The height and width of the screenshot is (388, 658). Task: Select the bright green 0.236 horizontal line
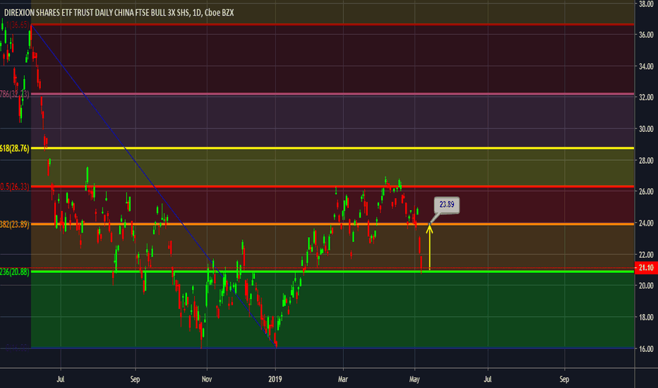coord(333,272)
